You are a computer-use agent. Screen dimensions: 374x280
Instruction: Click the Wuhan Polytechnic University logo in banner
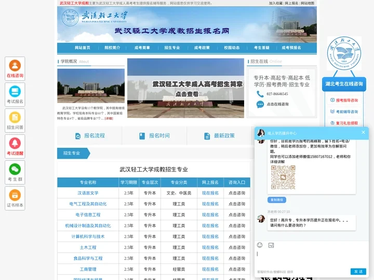tap(94, 17)
